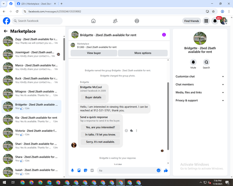The width and height of the screenshot is (233, 186).
Task: Open Bridgette group photo in right panel
Action: click(x=200, y=38)
